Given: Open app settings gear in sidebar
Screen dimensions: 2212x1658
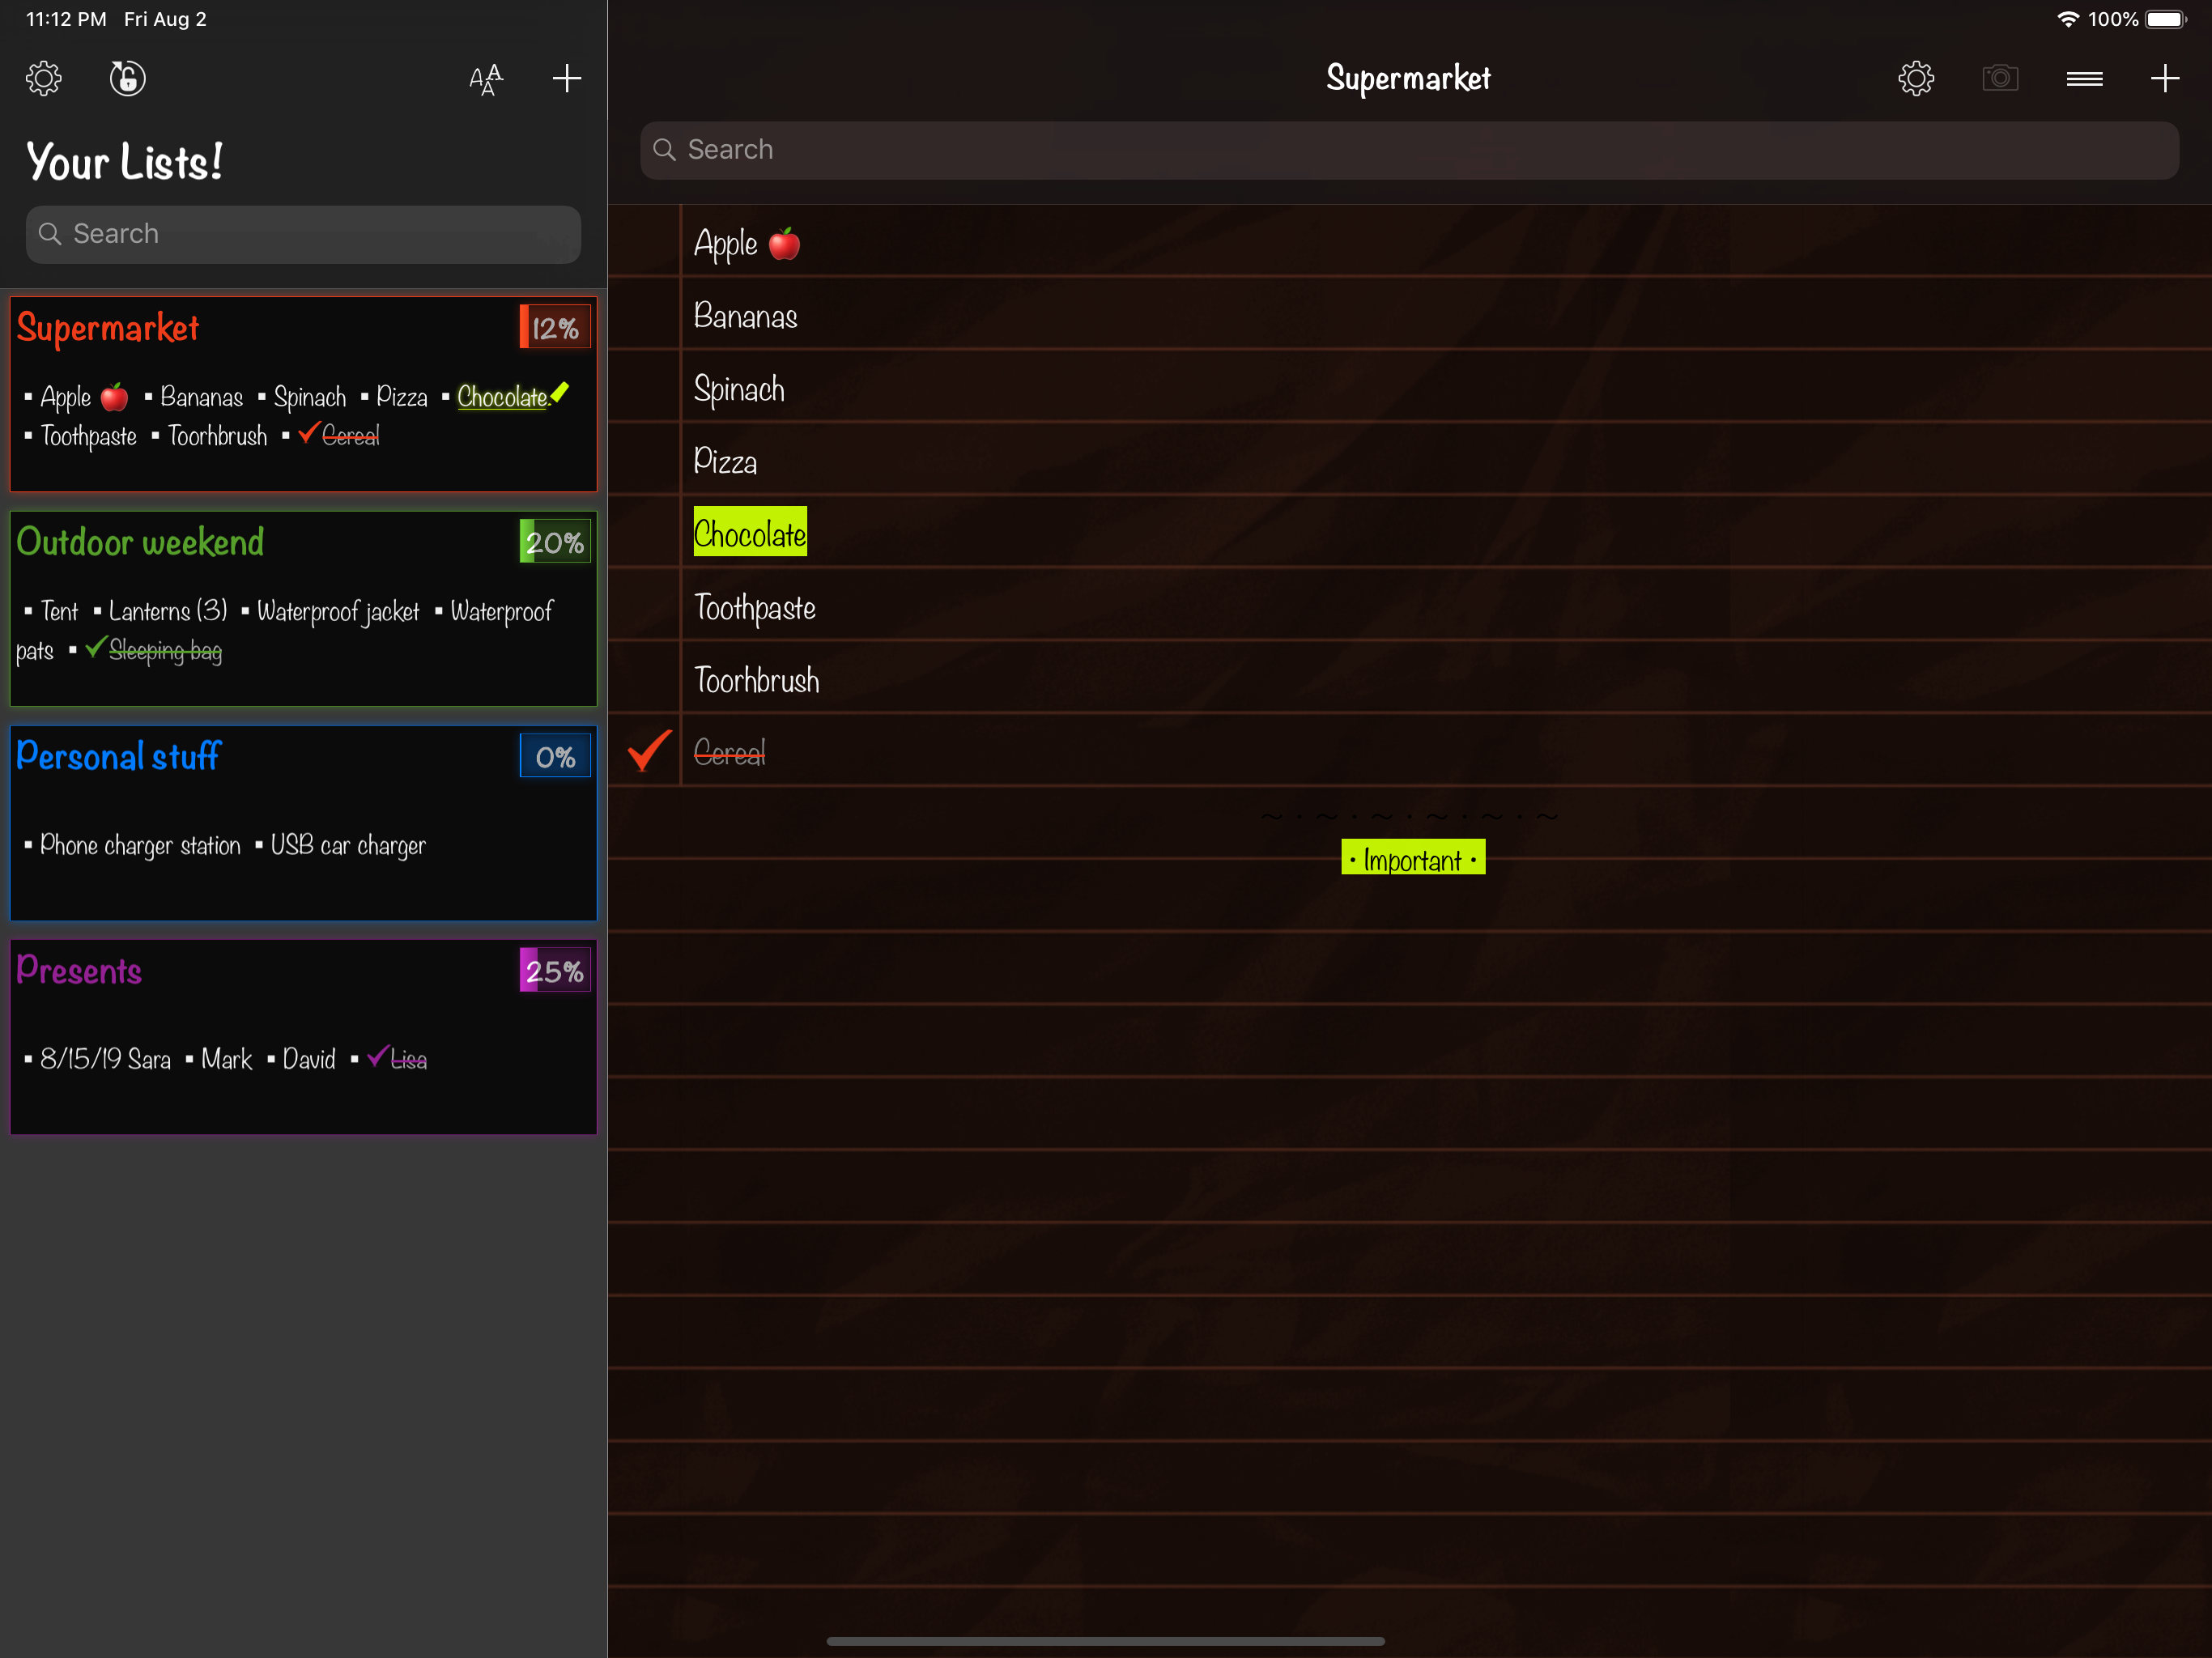Looking at the screenshot, I should pyautogui.click(x=44, y=78).
